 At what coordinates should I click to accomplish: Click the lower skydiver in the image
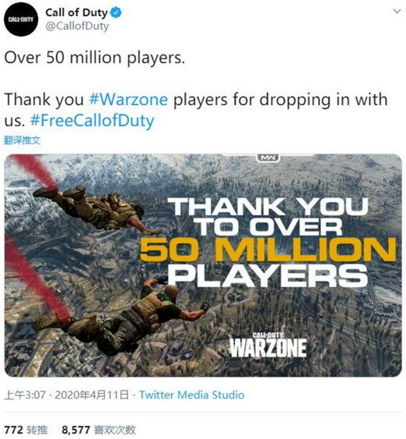(120, 318)
